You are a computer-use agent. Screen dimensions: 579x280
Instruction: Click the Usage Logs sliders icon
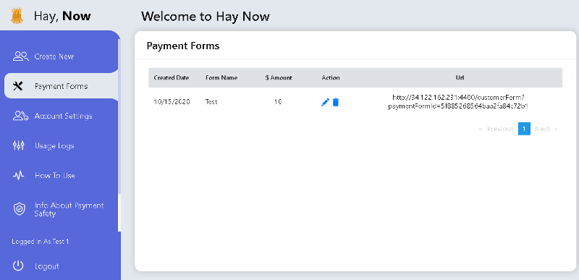(19, 145)
